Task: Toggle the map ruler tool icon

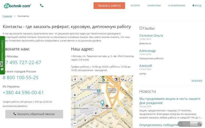Action: tap(116, 79)
